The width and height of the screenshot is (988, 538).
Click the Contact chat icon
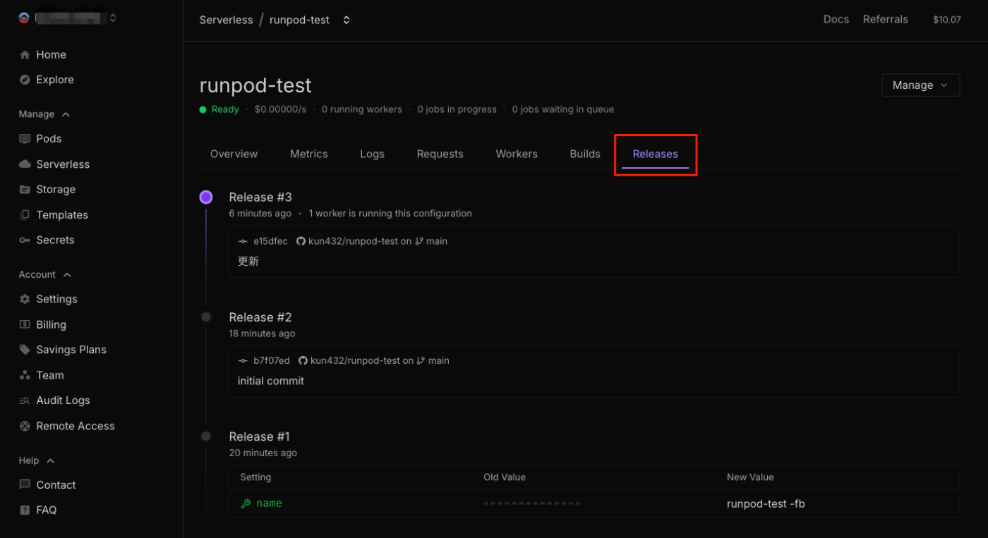tap(25, 485)
